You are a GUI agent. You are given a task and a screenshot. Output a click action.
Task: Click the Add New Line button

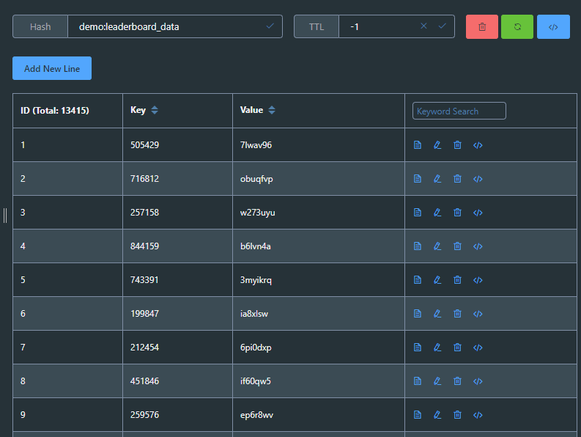pyautogui.click(x=52, y=68)
